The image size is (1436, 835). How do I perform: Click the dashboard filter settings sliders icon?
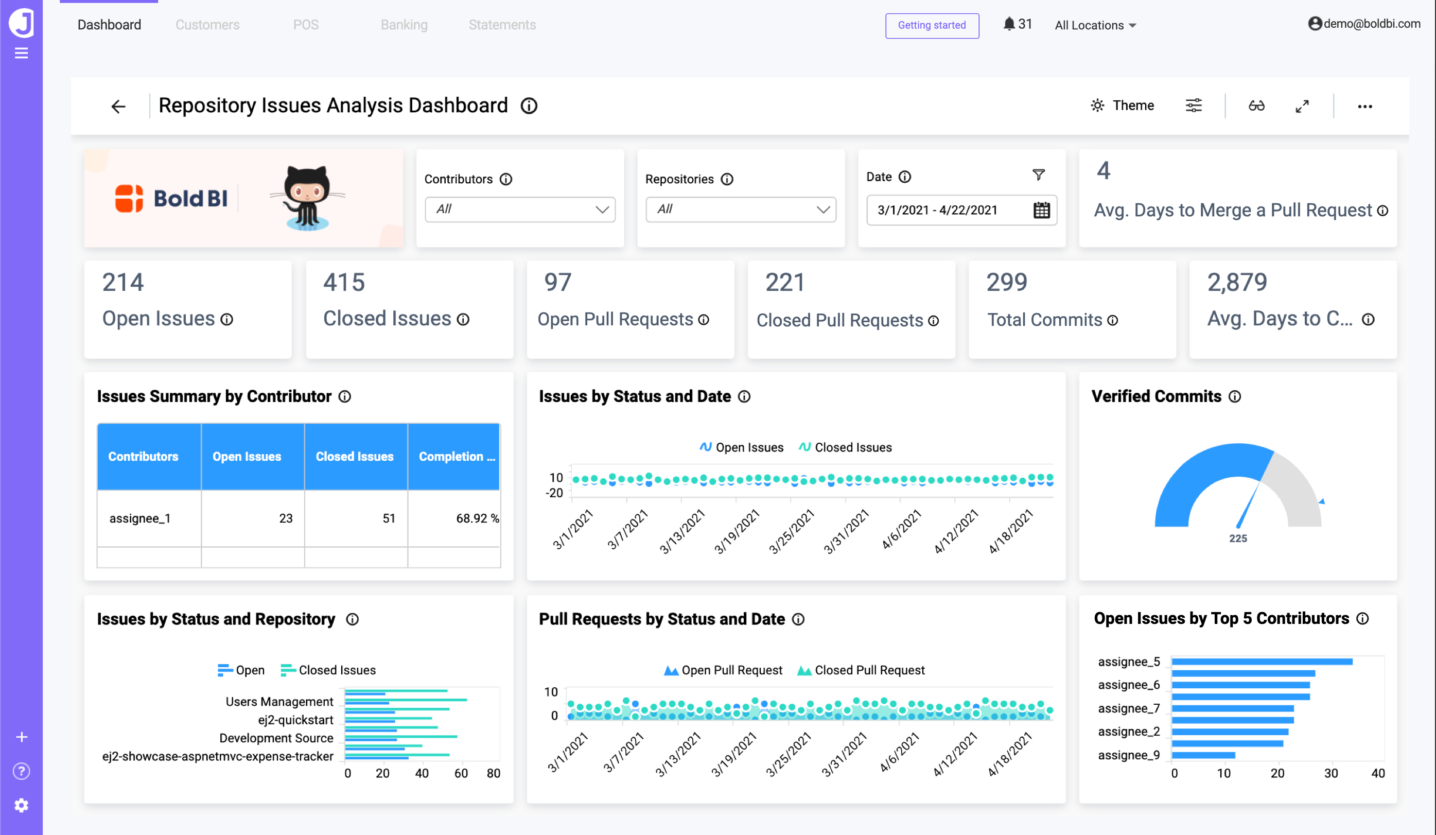1193,106
